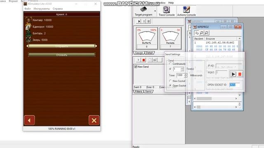Switch to the Send tab
Image resolution: width=264 pixels, height=148 pixels.
tap(148, 92)
